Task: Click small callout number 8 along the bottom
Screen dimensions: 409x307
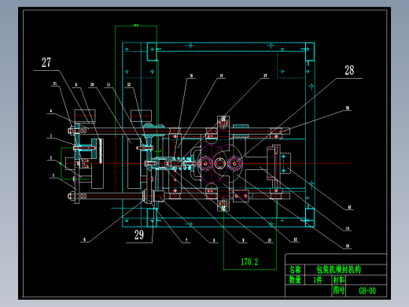Action: (x=214, y=240)
